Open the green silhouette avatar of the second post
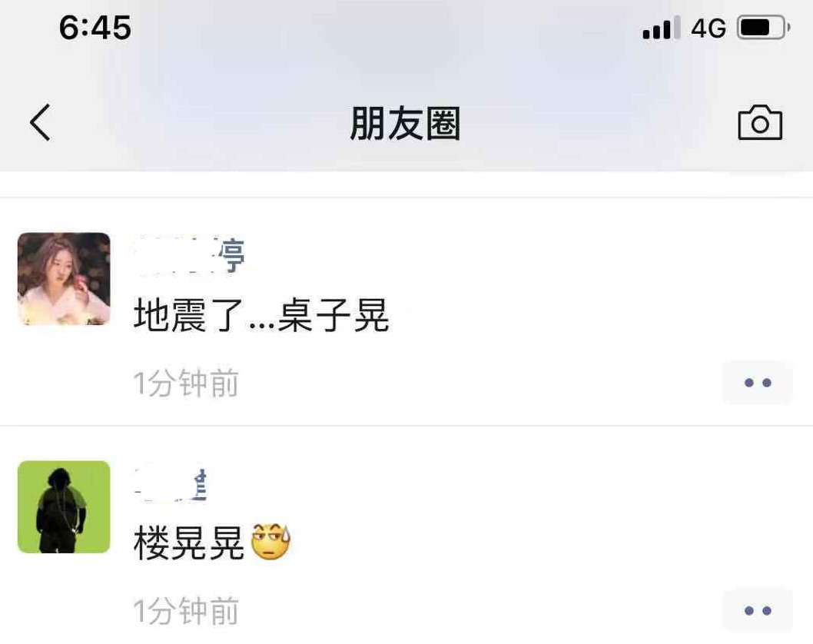 64,506
